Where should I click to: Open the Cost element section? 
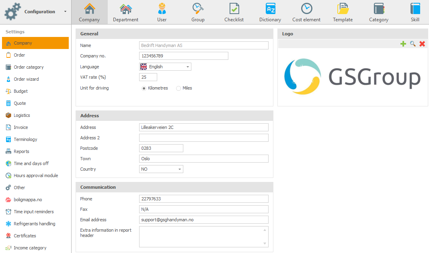(x=306, y=12)
